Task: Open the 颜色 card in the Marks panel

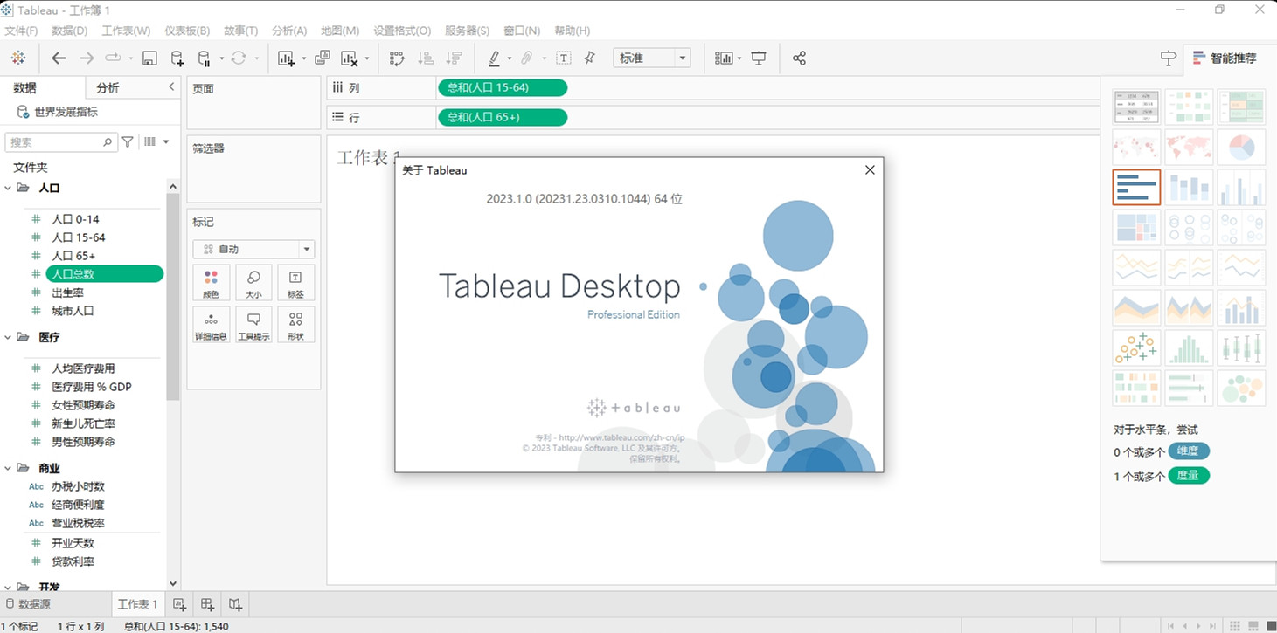Action: coord(211,283)
